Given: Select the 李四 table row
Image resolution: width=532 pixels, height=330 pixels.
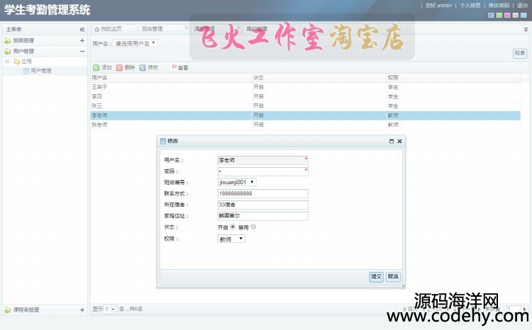Looking at the screenshot, I should pos(305,96).
